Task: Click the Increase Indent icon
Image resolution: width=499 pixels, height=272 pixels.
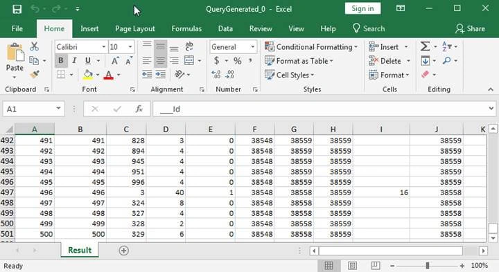Action: pyautogui.click(x=160, y=74)
